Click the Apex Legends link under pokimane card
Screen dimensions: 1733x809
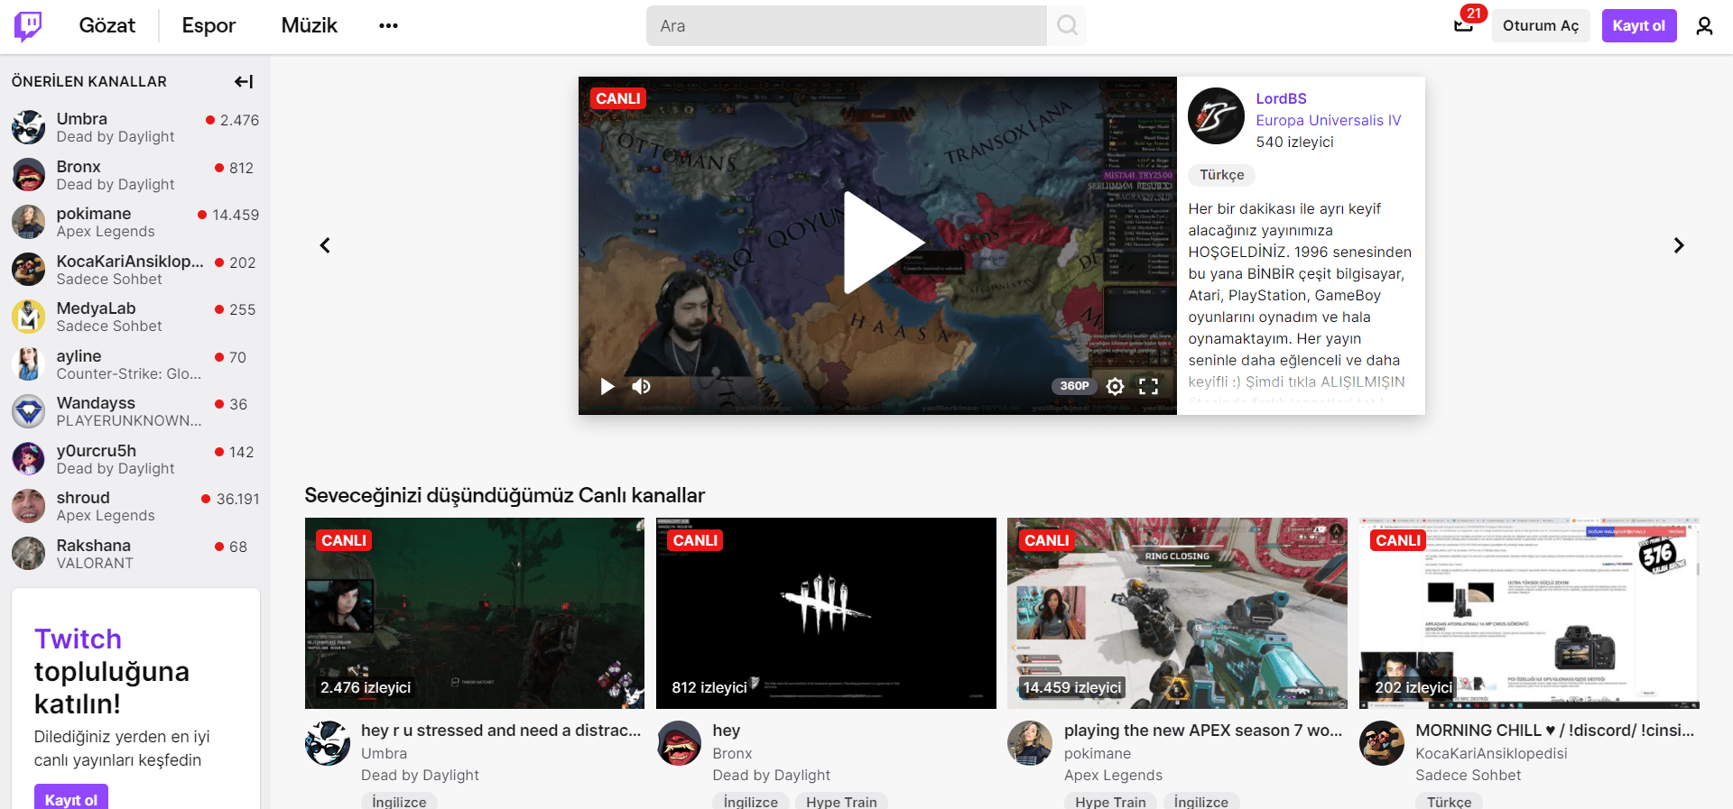pos(1113,775)
